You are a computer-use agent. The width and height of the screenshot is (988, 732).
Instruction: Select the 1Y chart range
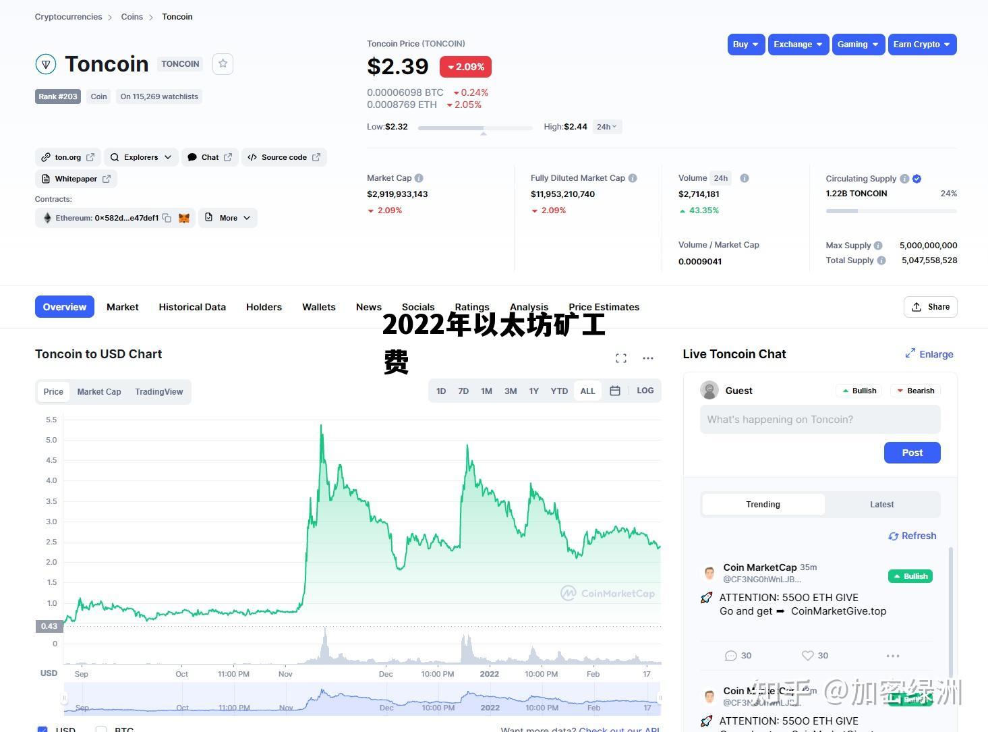pos(533,391)
